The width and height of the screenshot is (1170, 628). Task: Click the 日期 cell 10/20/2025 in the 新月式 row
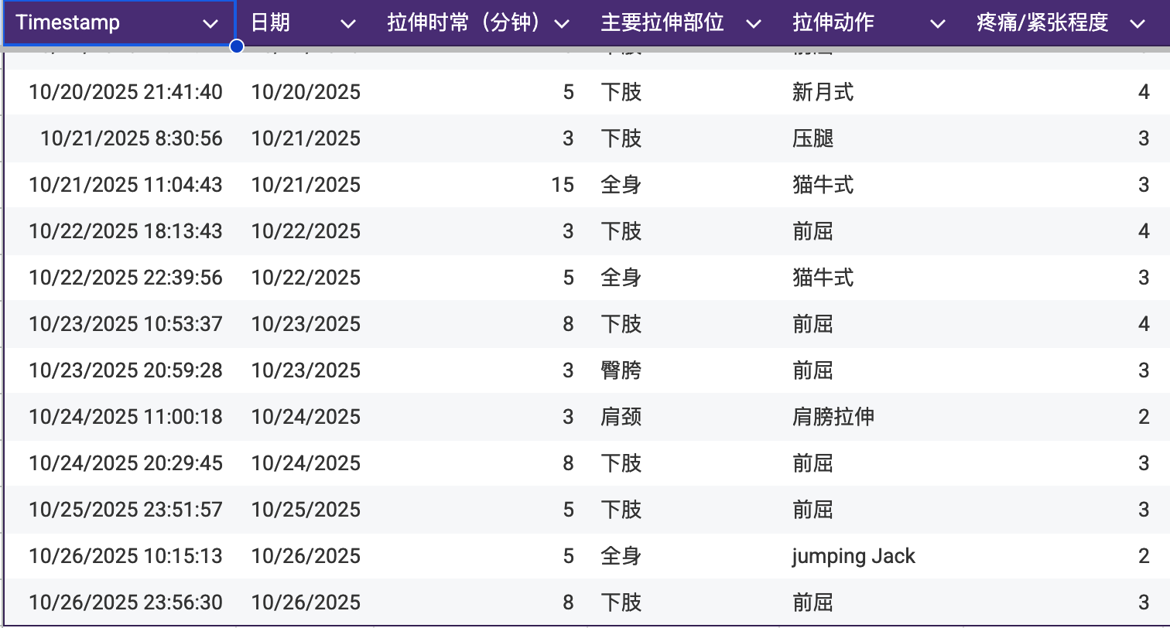[x=306, y=92]
